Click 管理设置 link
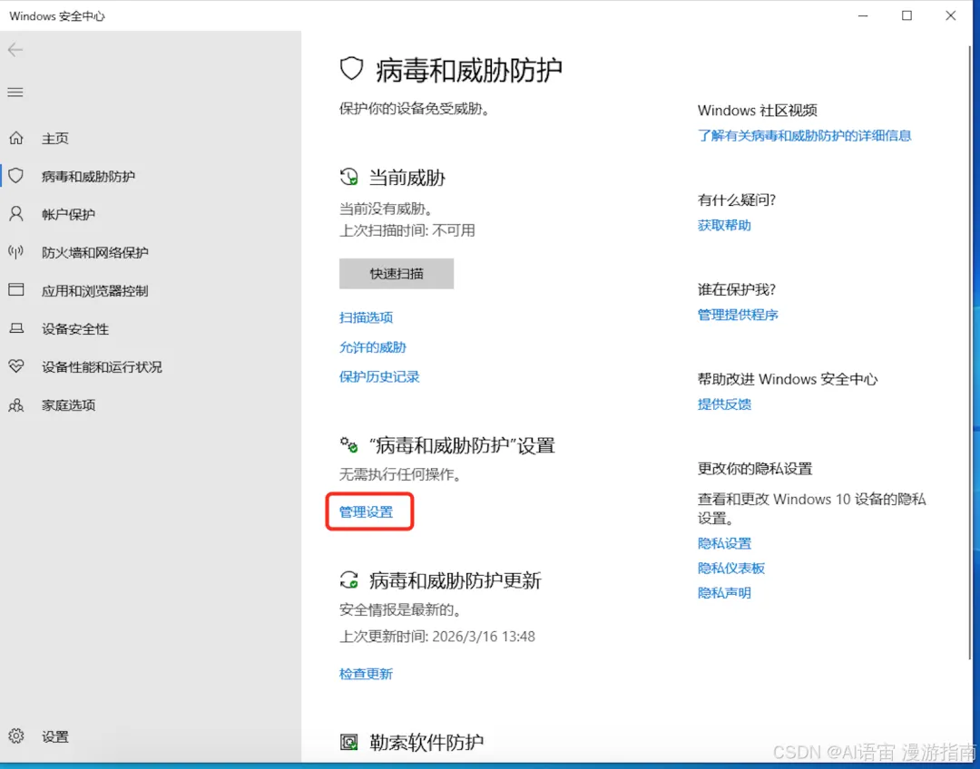 (367, 511)
